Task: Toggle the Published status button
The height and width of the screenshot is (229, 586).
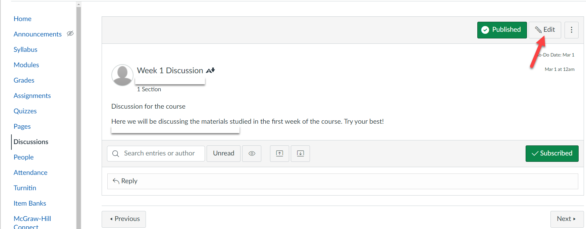Action: [502, 30]
